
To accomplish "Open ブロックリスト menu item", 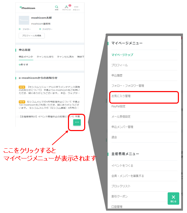I will (144, 186).
